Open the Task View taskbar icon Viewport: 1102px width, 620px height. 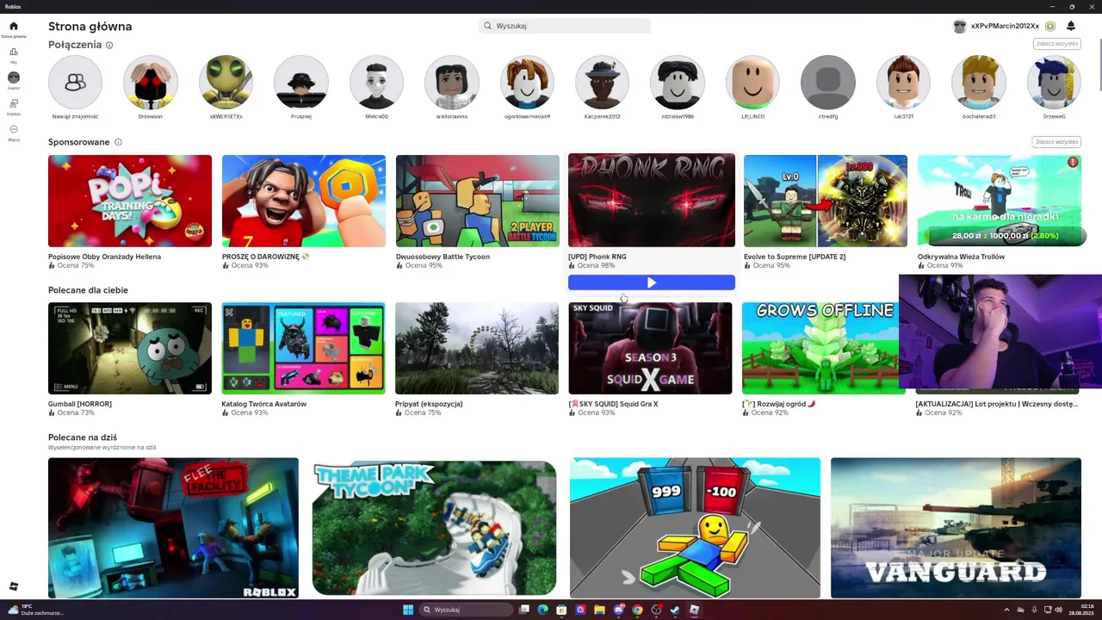click(523, 610)
